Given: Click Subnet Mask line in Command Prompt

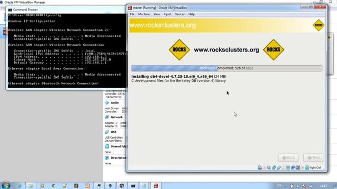Looking at the screenshot, I should (x=62, y=60).
